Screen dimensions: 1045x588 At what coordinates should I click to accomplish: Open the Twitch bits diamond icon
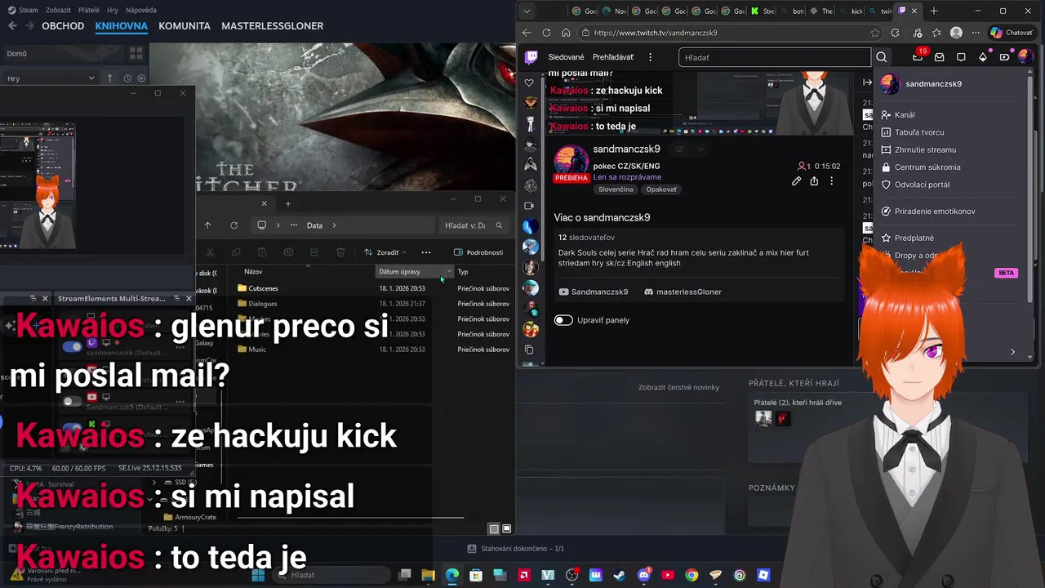click(983, 57)
